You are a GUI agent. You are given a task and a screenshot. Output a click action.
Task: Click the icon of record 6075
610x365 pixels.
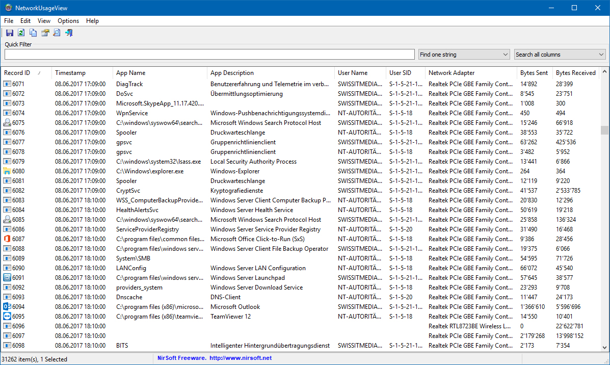click(7, 122)
